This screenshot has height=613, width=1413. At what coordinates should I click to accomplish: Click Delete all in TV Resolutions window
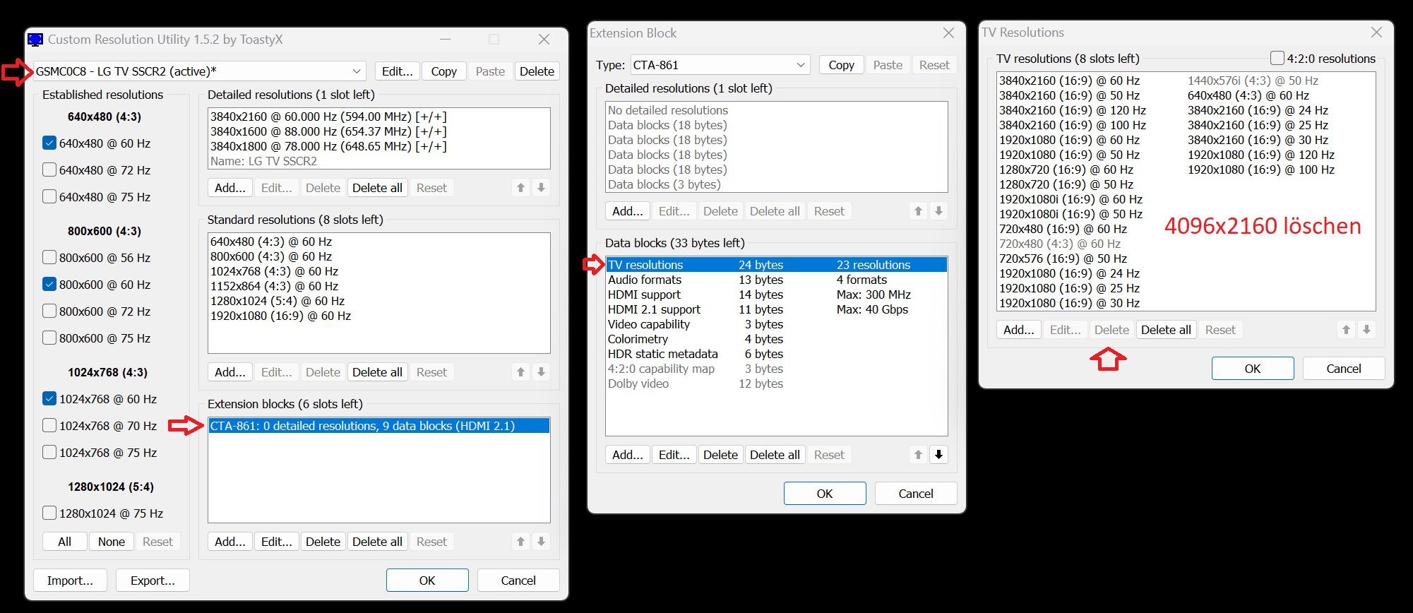(1166, 330)
